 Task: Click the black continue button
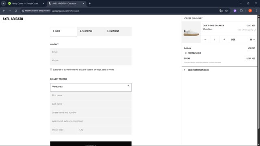tap(91, 144)
